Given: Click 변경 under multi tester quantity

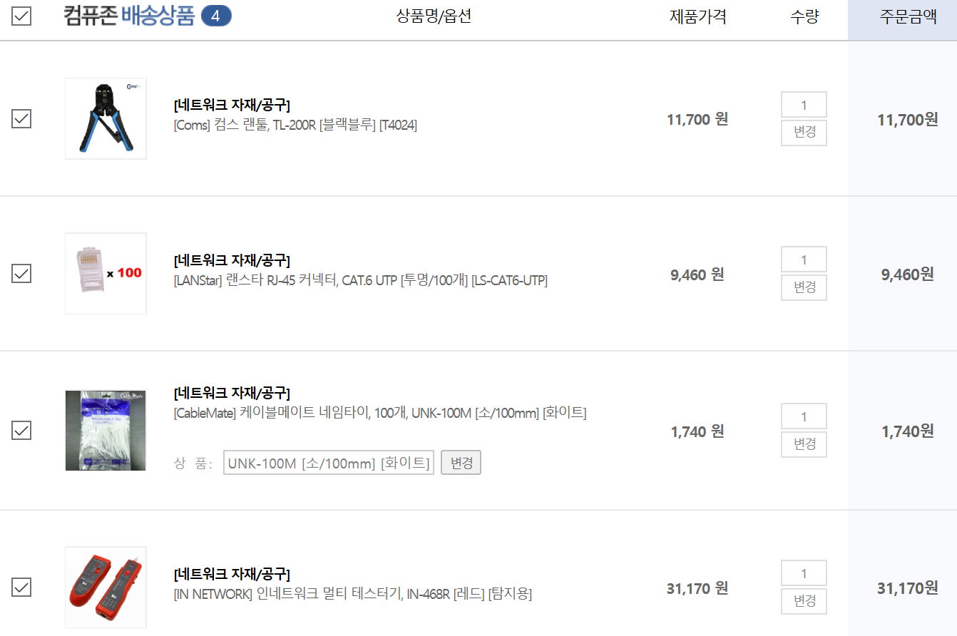Looking at the screenshot, I should coord(804,601).
